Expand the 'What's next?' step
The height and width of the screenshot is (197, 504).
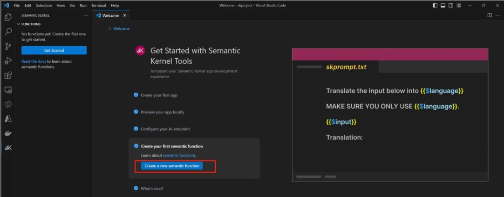152,189
